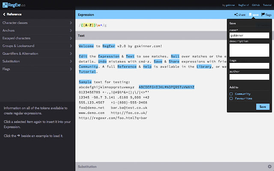Image resolution: width=274 pixels, height=171 pixels.
Task: Click the text '555.123.4567'
Action: click(x=92, y=103)
